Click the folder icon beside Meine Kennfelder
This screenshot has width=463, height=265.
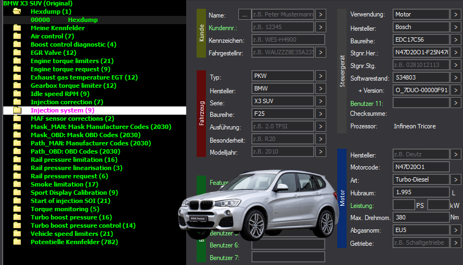[x=17, y=28]
